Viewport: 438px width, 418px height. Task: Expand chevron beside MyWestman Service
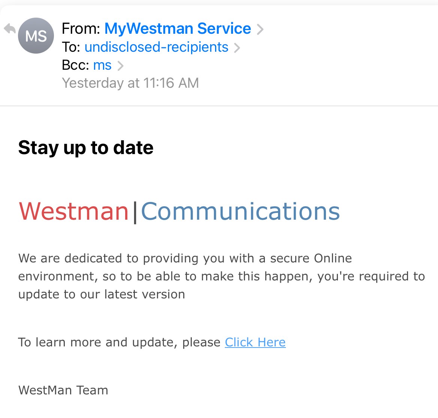[260, 29]
